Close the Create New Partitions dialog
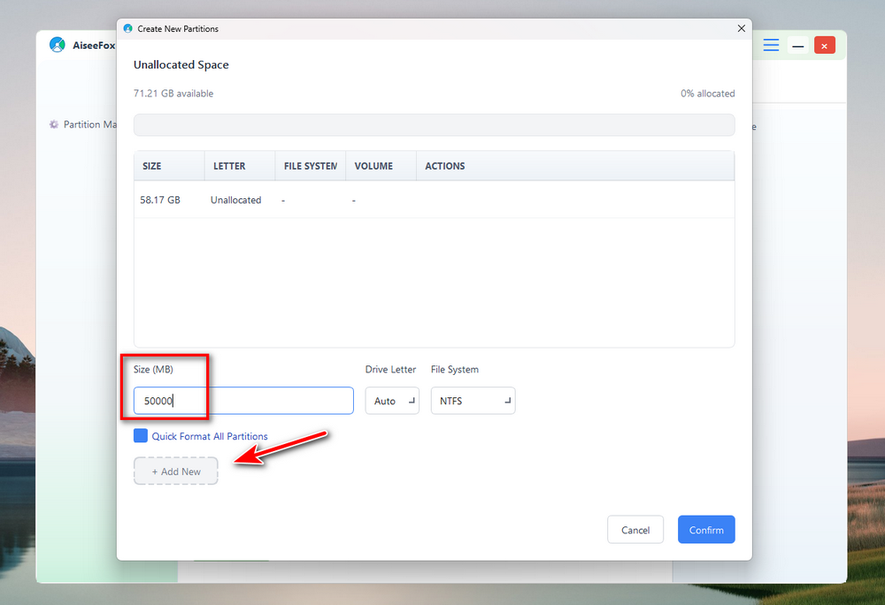 tap(741, 28)
